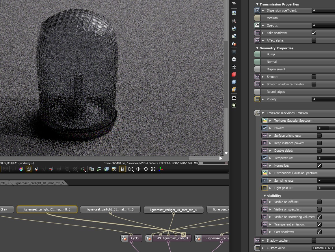Click the viewport lock padlock icon

point(122,169)
